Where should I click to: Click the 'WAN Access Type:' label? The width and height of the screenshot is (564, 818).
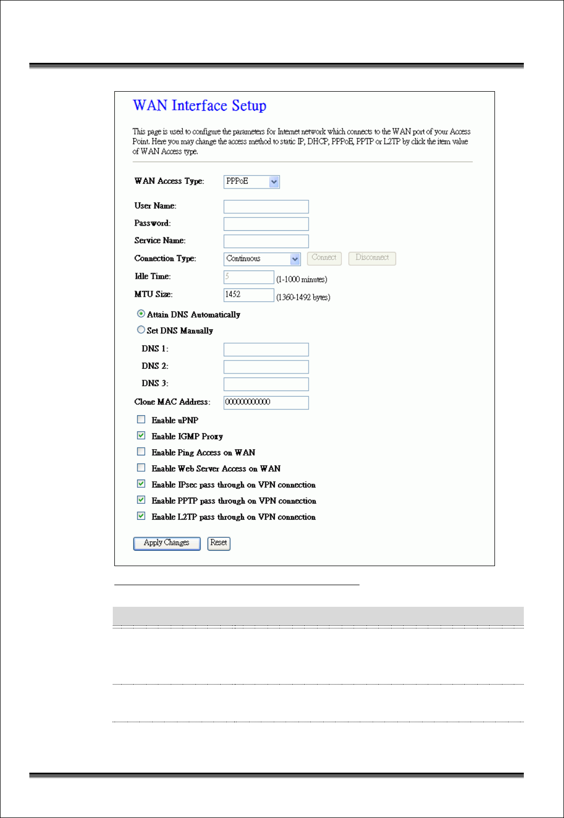click(169, 181)
